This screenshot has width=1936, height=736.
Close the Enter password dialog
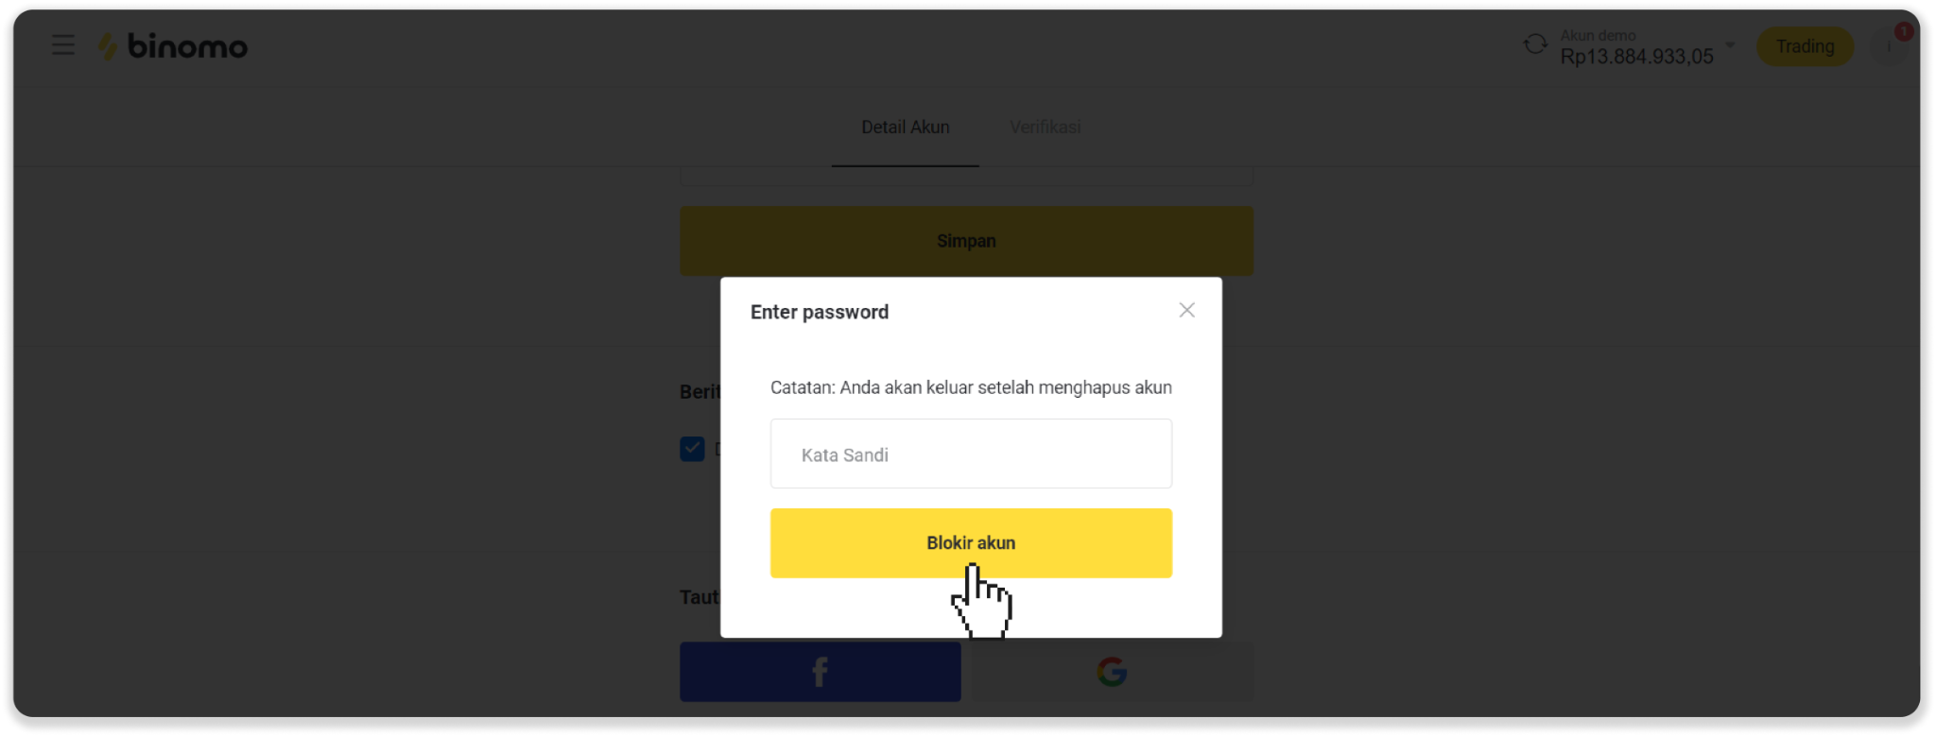pos(1187,310)
